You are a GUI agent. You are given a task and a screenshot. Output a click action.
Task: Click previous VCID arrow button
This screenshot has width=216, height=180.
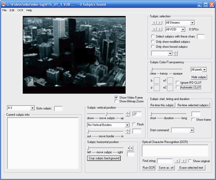(154, 29)
